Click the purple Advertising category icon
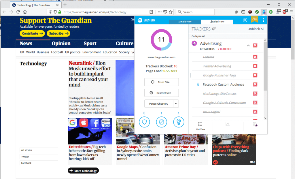This screenshot has height=179, width=295. click(x=194, y=43)
